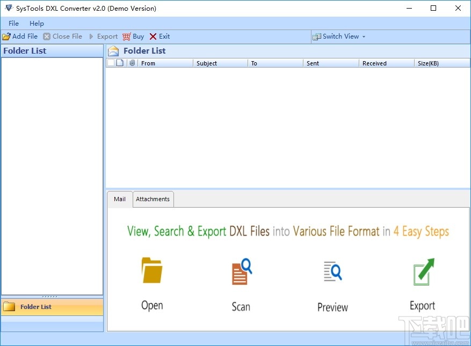Screen dimensions: 471x346
Task: Click the green Export arrow icon
Action: coord(424,271)
